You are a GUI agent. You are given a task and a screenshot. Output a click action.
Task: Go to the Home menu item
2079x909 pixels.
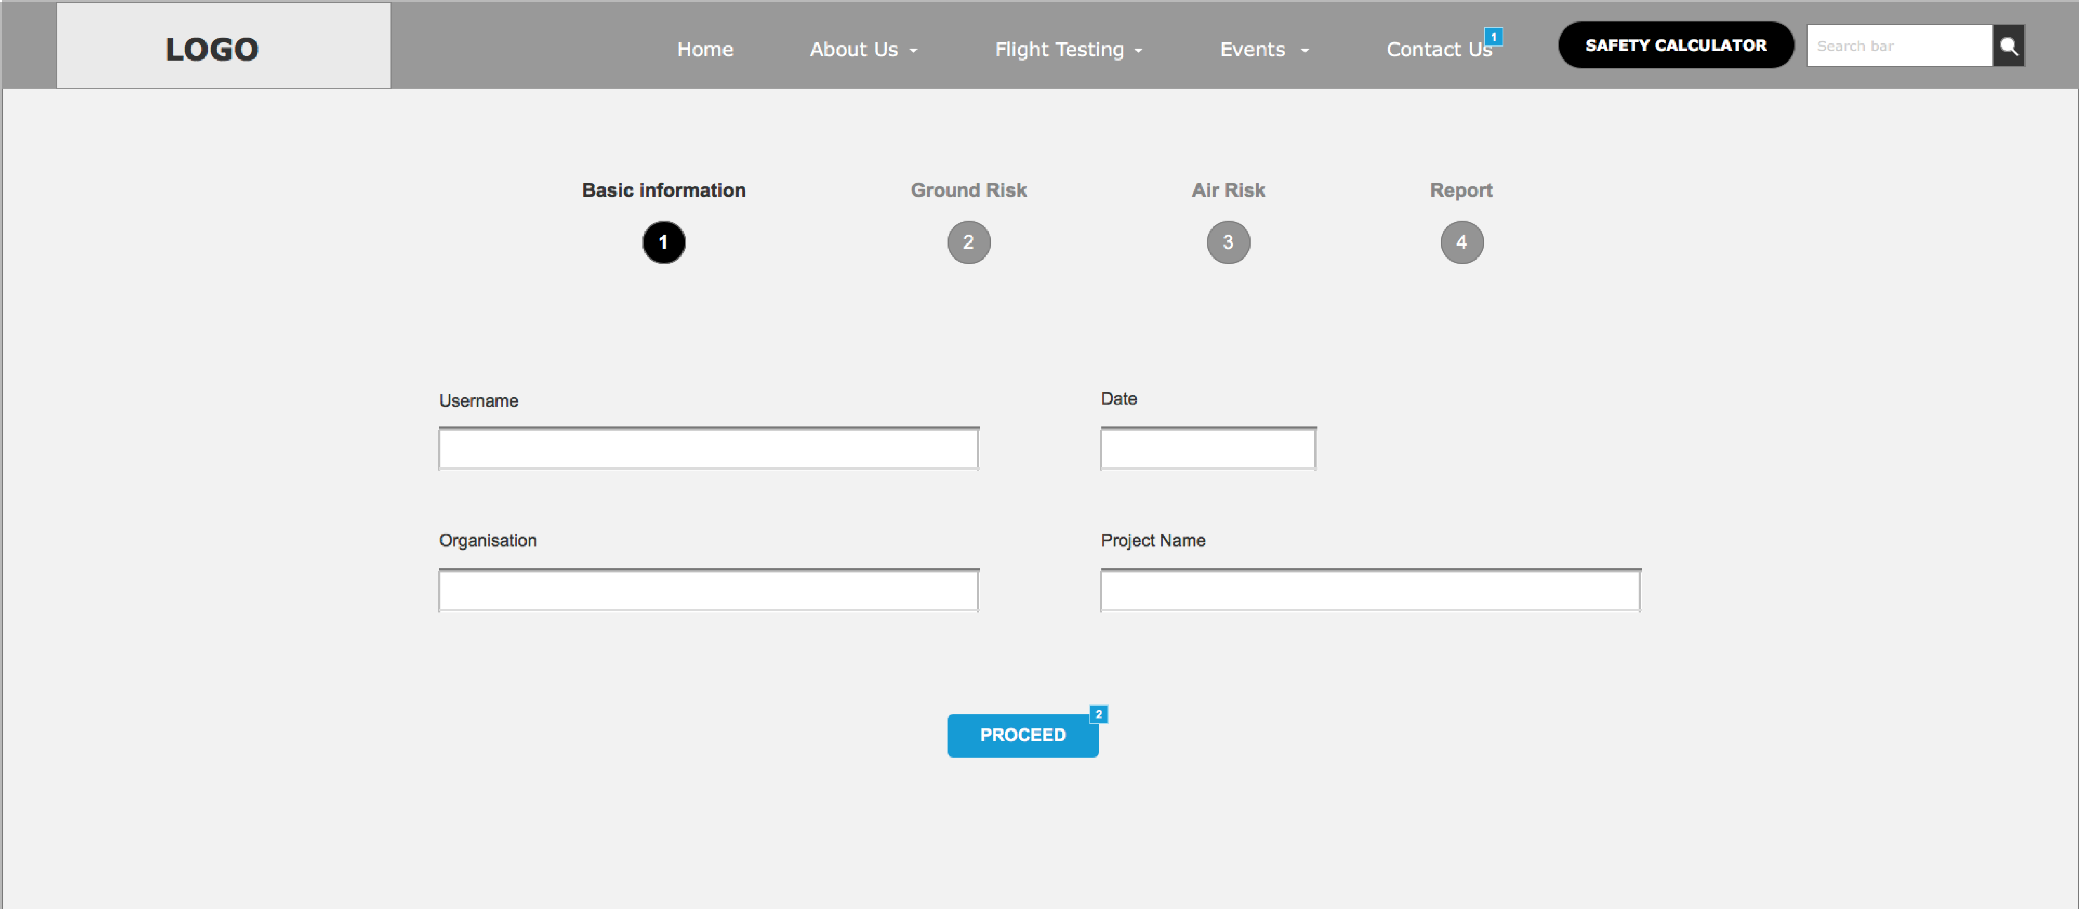point(705,50)
